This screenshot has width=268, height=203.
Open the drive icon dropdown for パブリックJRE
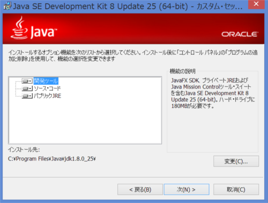click(27, 96)
